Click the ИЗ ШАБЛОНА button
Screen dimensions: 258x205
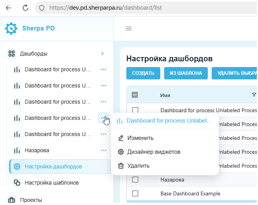click(186, 73)
